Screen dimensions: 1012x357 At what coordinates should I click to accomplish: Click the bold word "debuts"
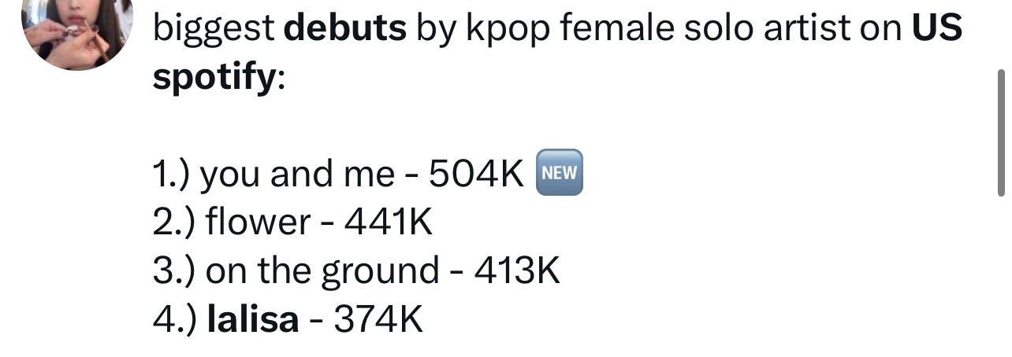pyautogui.click(x=344, y=30)
